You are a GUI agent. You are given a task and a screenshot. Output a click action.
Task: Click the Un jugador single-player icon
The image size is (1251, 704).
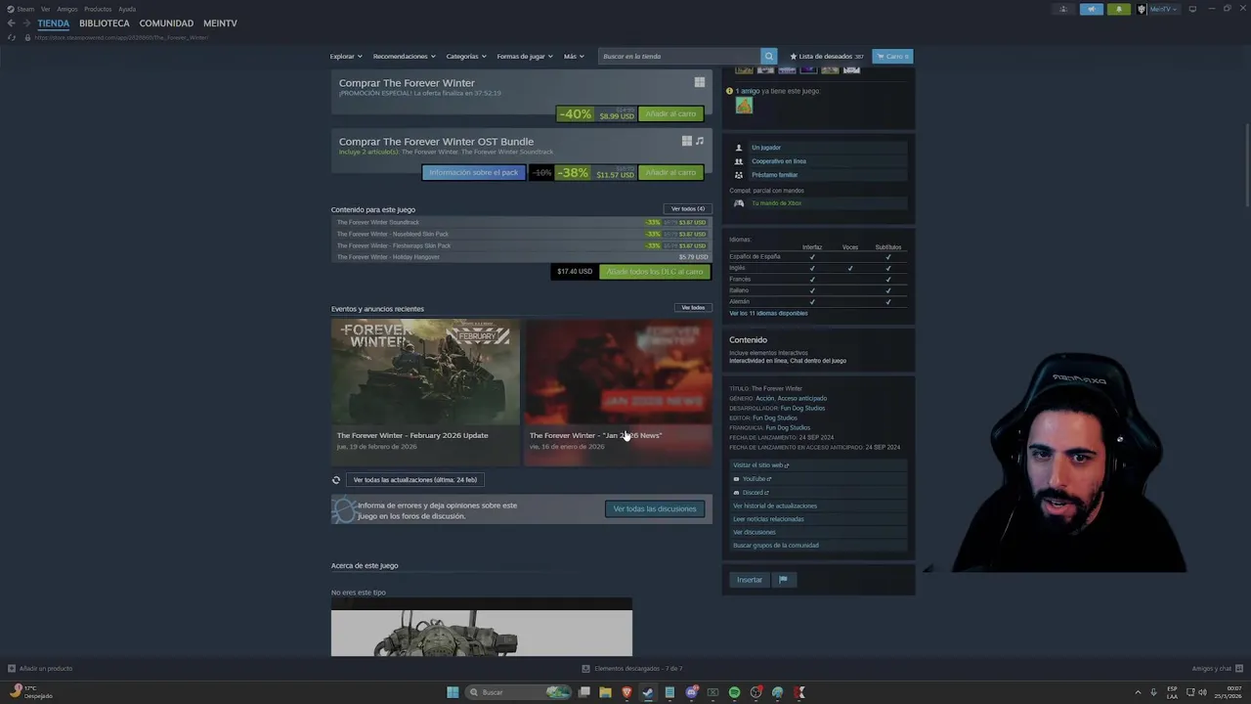[739, 148]
